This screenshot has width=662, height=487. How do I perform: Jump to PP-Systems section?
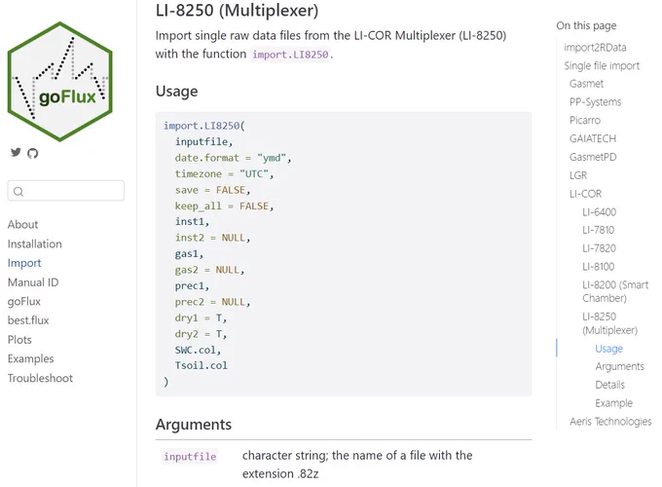coord(595,102)
